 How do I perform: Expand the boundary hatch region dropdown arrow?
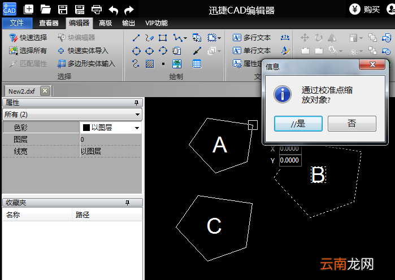coord(219,38)
